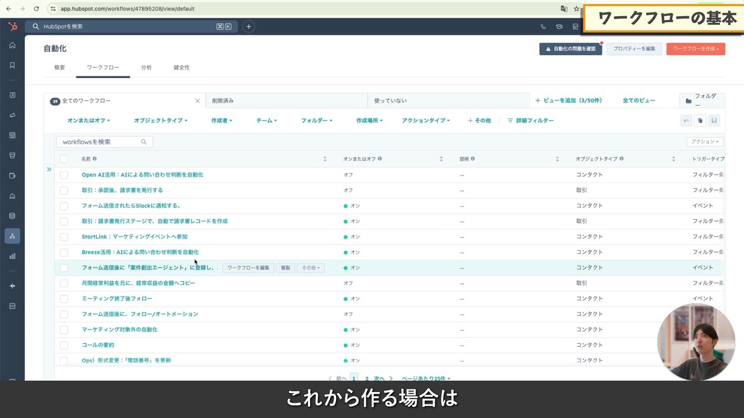
Task: Open the Reporting bar chart sidebar icon
Action: pyautogui.click(x=12, y=256)
